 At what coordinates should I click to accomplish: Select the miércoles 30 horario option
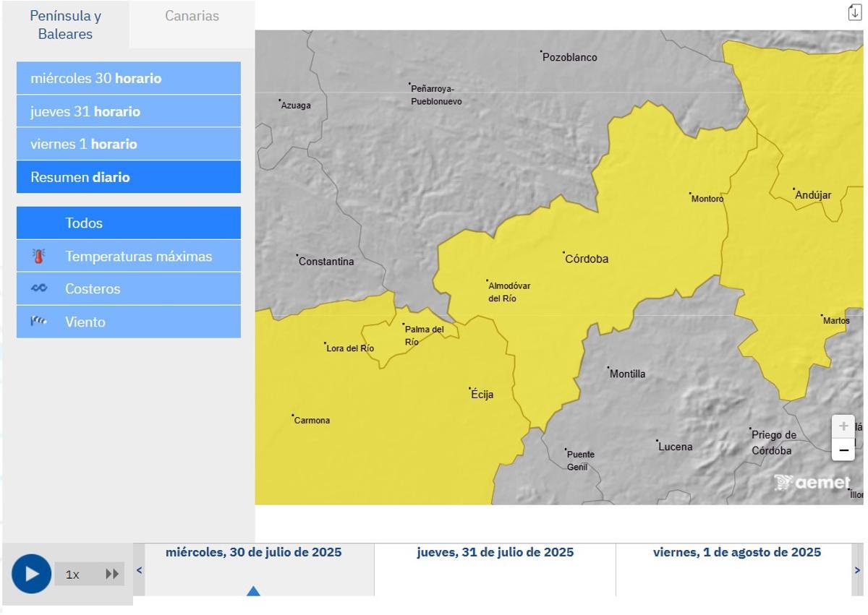128,78
